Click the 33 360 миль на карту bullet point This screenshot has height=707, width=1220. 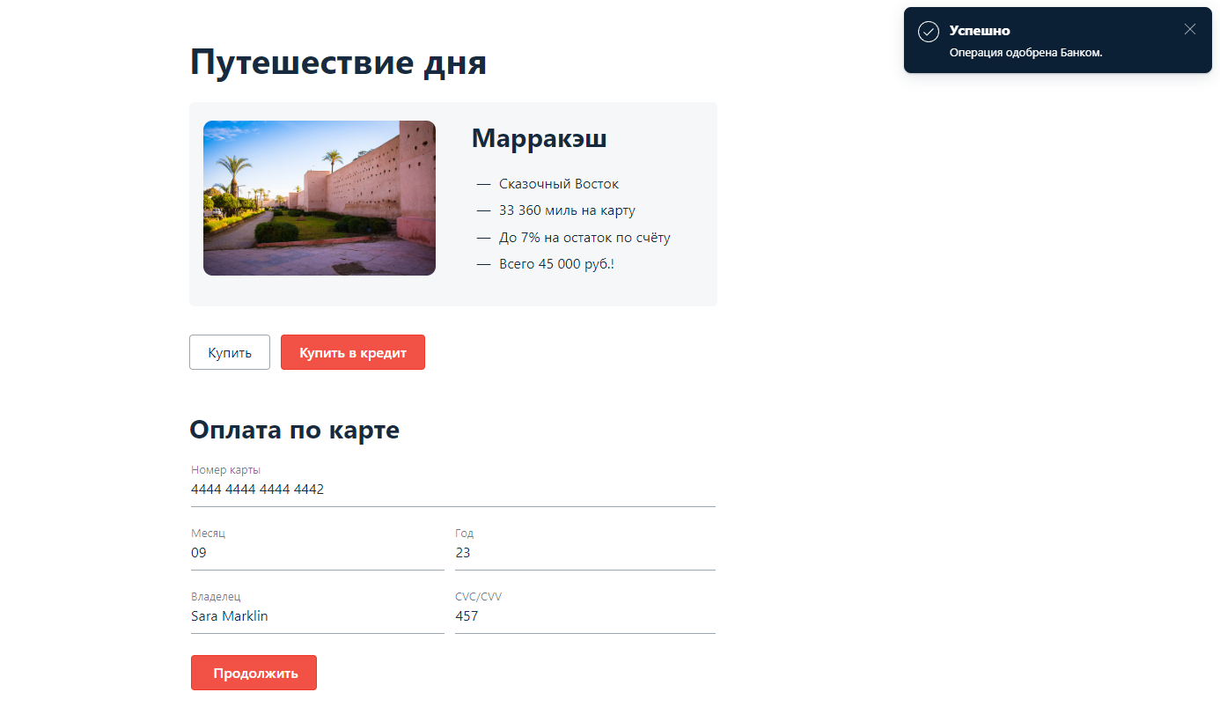coord(567,210)
